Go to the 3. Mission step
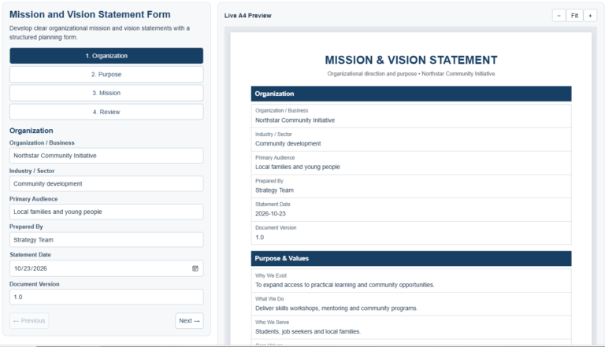 pos(106,93)
